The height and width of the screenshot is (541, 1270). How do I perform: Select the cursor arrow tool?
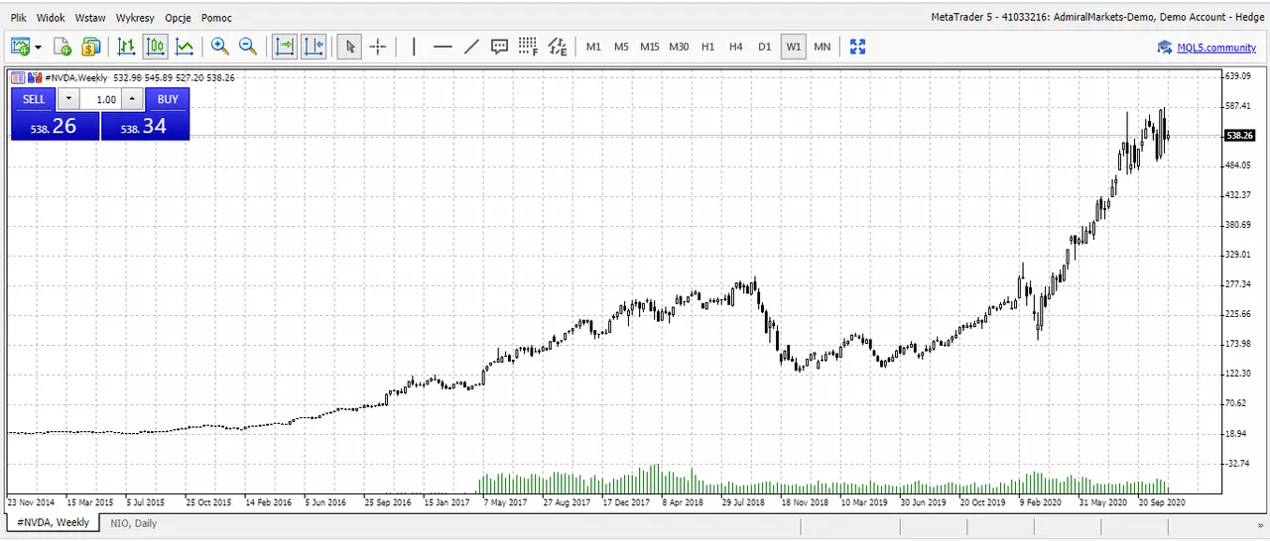coord(349,47)
